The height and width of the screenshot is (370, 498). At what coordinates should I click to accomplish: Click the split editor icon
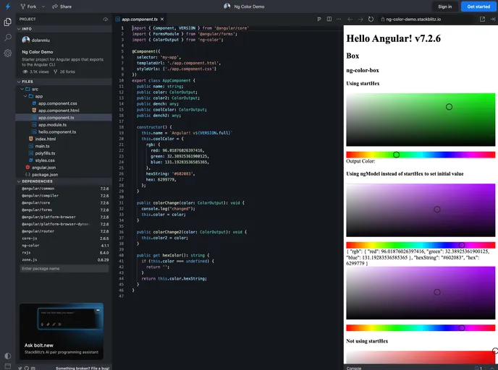tap(329, 20)
